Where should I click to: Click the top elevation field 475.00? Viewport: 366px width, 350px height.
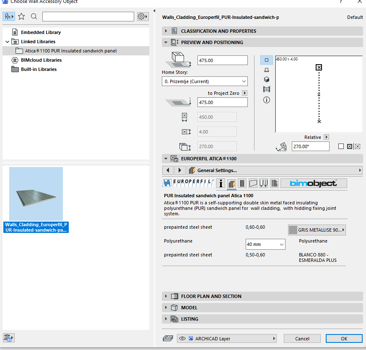tap(223, 60)
